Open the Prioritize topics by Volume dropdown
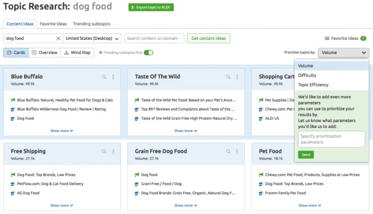This screenshot has height=214, width=373. 344,53
